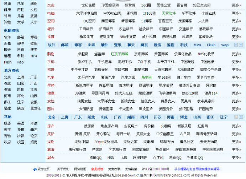
Task: Open 更多 in the 招聘 row
Action: [236, 70]
